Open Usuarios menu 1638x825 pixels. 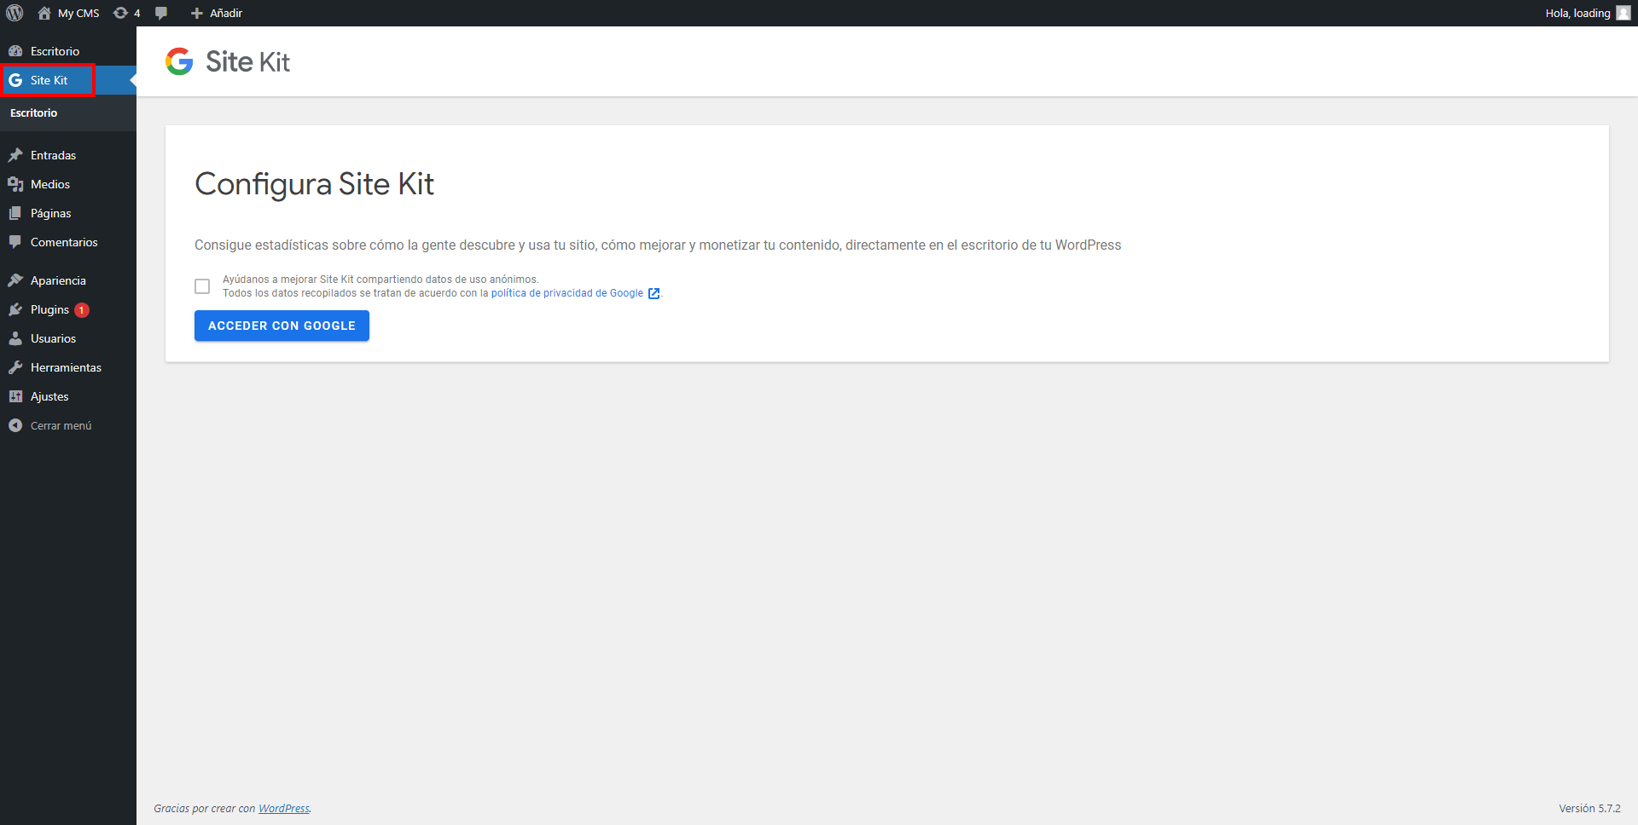(x=68, y=338)
